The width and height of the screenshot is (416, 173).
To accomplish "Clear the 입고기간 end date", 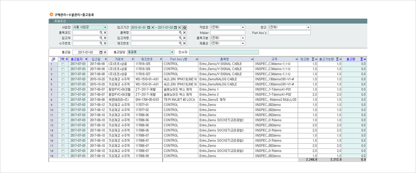I will click(179, 27).
